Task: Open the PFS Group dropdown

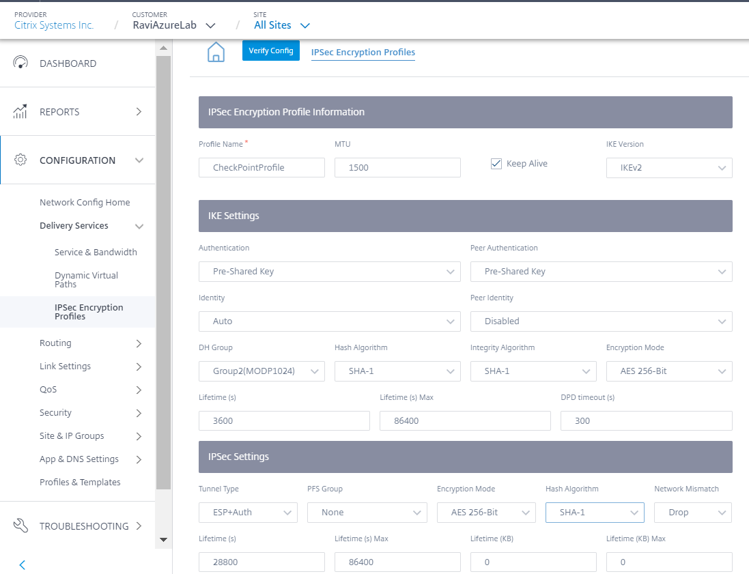Action: tap(367, 513)
